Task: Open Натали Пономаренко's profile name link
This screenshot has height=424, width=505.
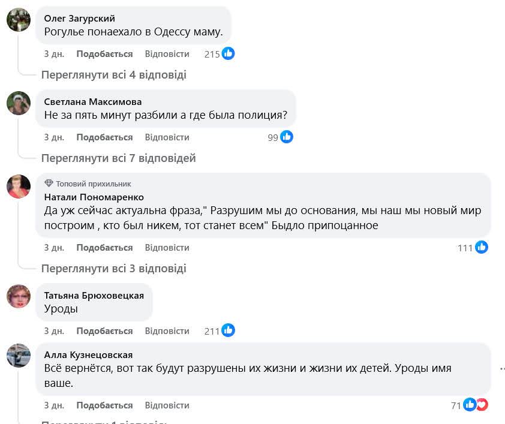Action: tap(94, 197)
